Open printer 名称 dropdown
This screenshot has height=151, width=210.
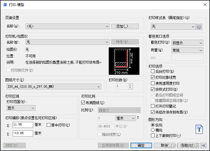pos(67,42)
